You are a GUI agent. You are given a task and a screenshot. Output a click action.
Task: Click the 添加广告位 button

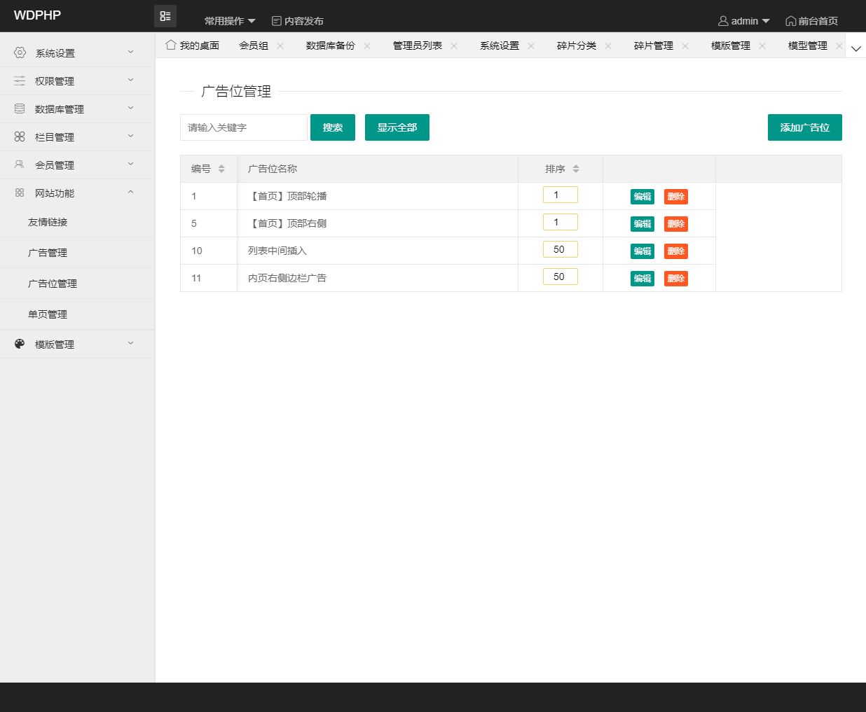point(805,127)
